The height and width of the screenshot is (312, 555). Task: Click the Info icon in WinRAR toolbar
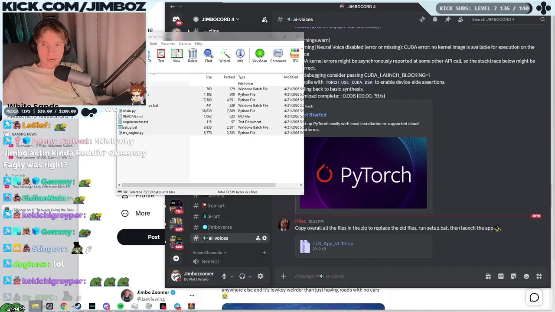point(240,55)
